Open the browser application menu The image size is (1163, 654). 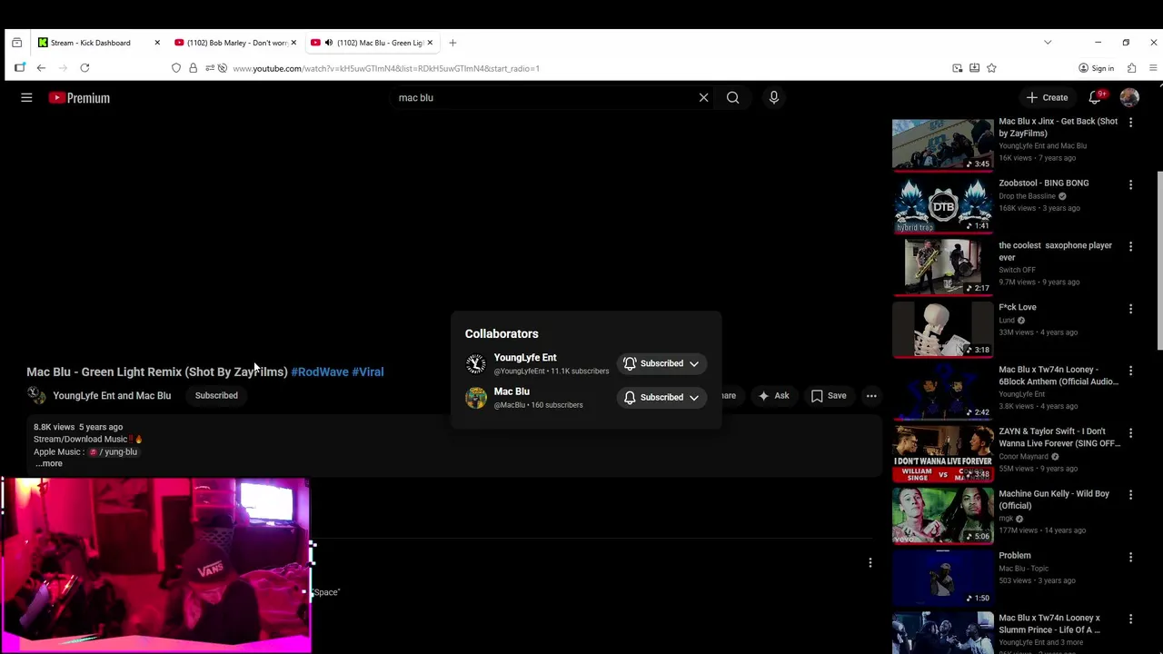[x=1153, y=68]
